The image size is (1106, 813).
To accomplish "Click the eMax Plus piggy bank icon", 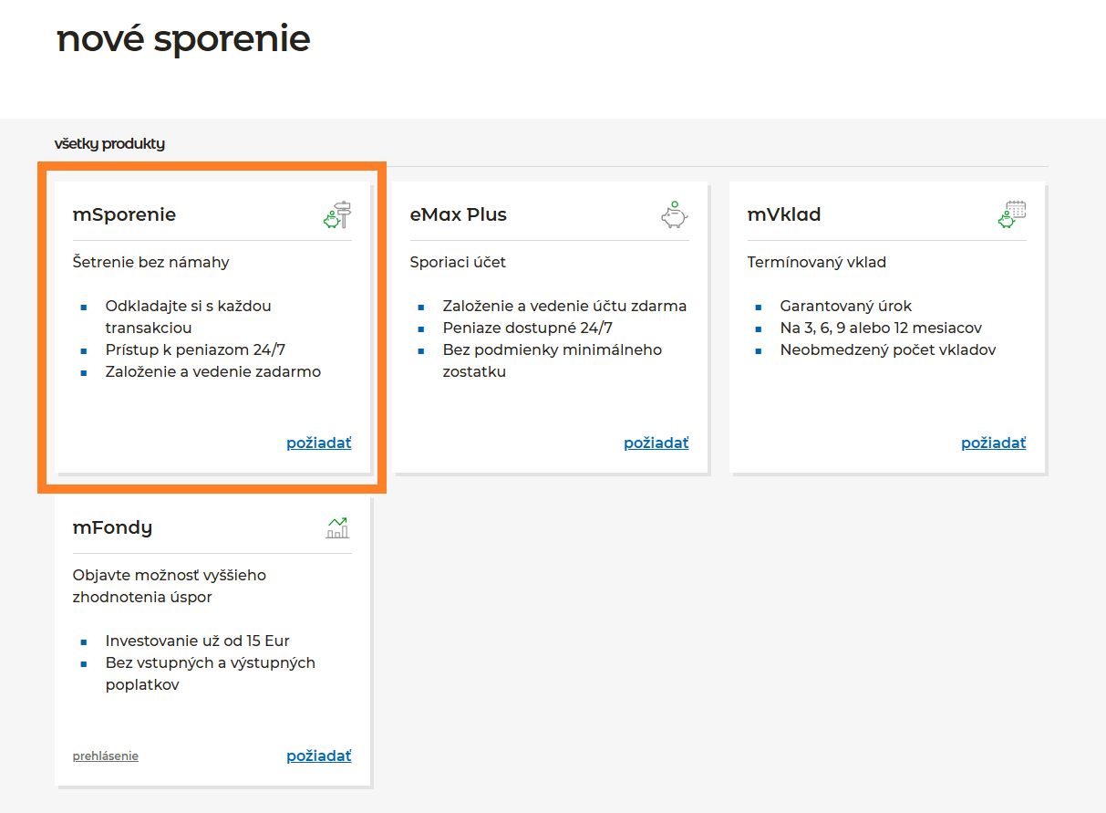I will point(674,215).
